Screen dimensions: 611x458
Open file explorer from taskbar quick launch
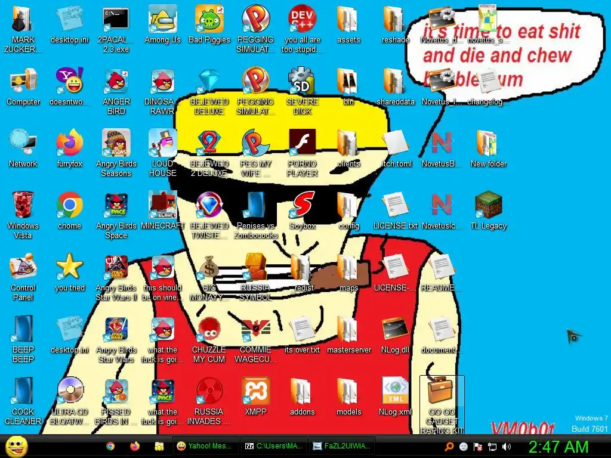tap(159, 446)
